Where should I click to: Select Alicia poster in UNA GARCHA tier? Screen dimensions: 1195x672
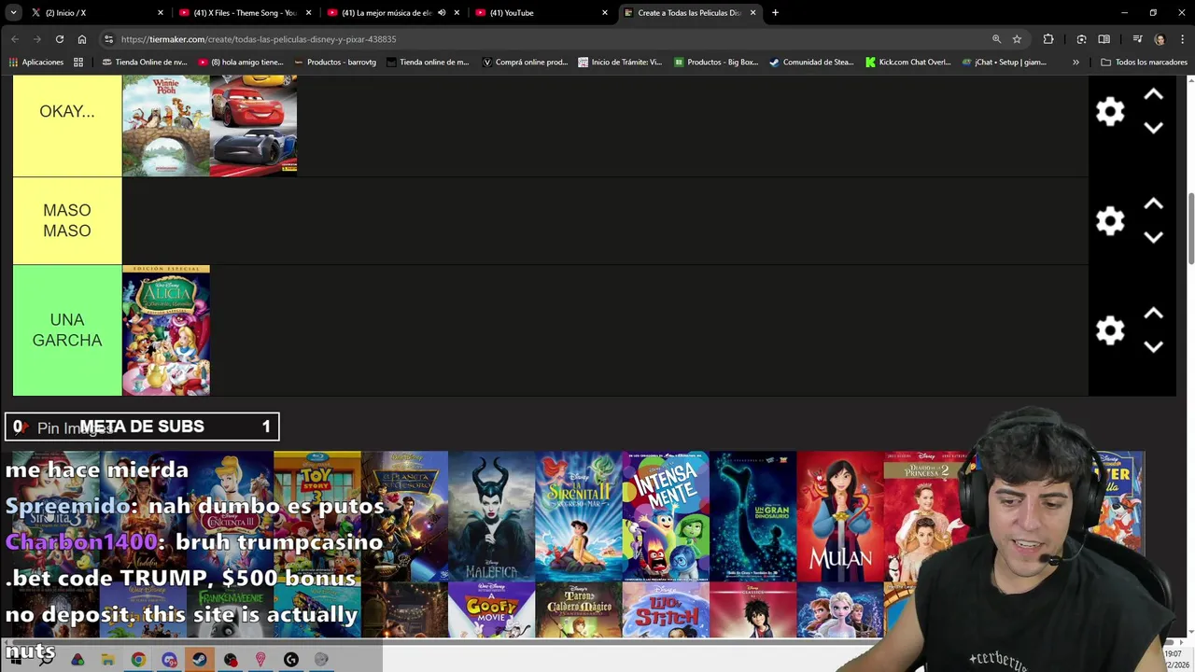pyautogui.click(x=166, y=330)
